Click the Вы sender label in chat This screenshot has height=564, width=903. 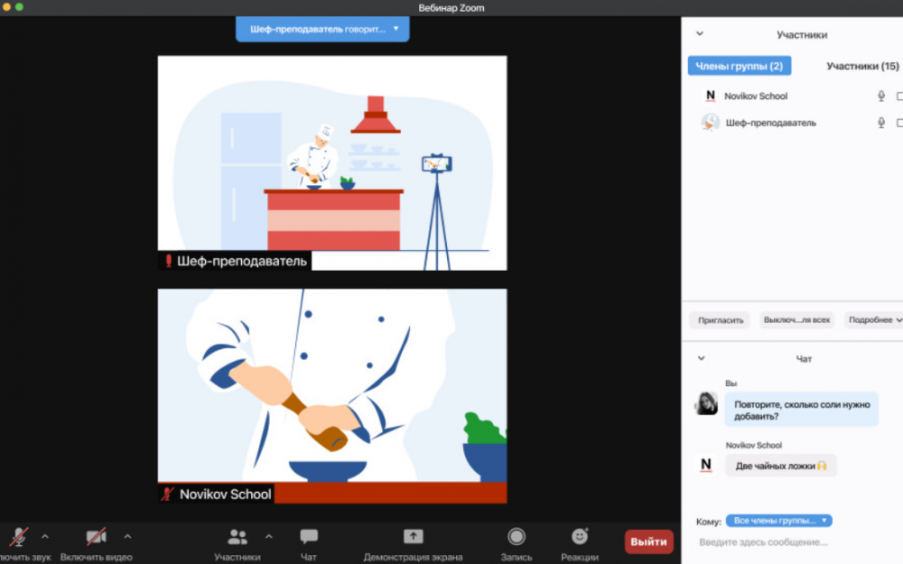(731, 384)
